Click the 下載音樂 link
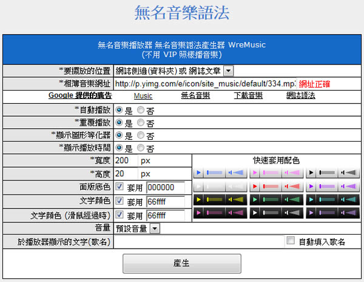 [x=248, y=96]
